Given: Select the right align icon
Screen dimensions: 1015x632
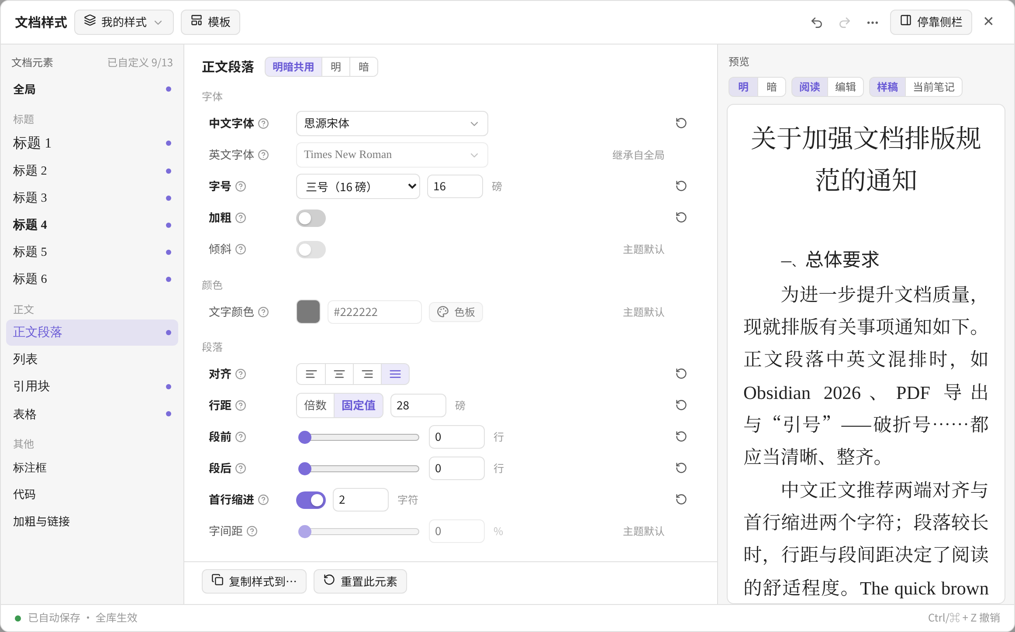Looking at the screenshot, I should [x=367, y=374].
